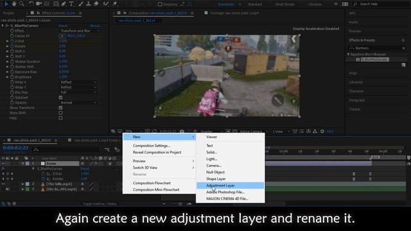Select the Roto Brush tool
Image resolution: width=411 pixels, height=231 pixels.
click(x=105, y=4)
